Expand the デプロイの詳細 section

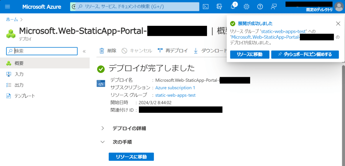[124, 128]
